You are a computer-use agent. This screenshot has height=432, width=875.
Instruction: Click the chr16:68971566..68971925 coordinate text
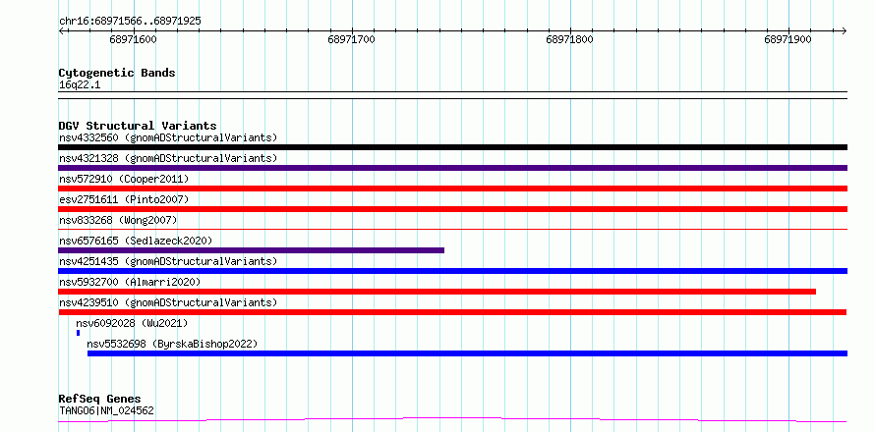tap(130, 22)
